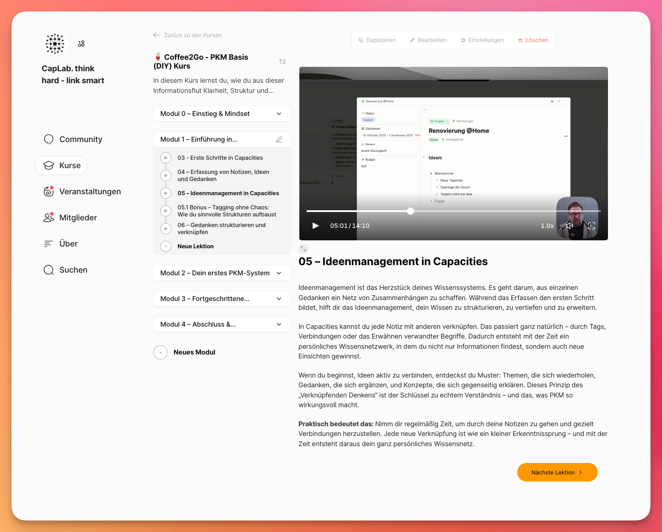Change the 1.0x playback speed
The width and height of the screenshot is (662, 532).
(x=547, y=226)
